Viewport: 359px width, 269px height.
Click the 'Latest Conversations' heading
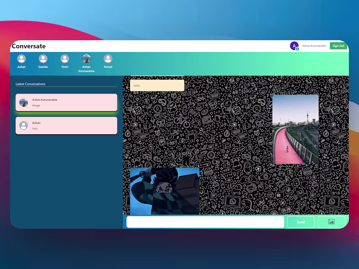click(30, 84)
